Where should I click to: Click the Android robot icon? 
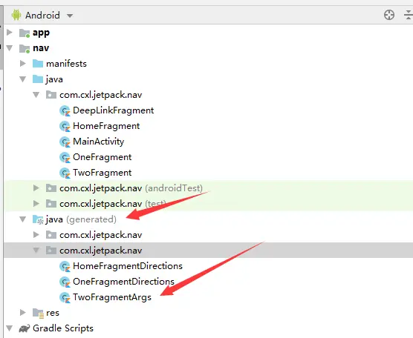pyautogui.click(x=16, y=15)
